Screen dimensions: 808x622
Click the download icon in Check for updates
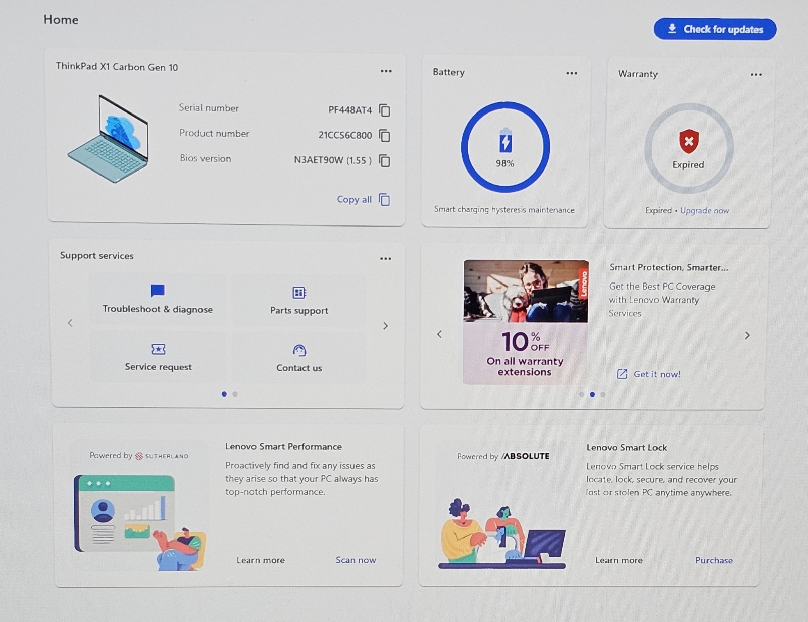pos(672,29)
